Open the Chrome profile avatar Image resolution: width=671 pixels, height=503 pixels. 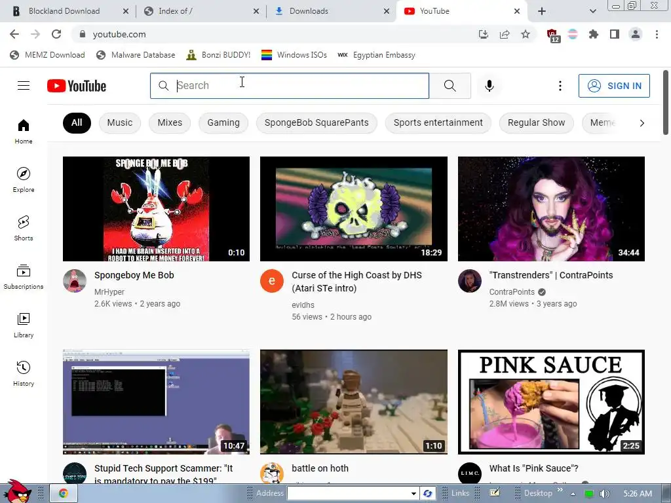(636, 34)
